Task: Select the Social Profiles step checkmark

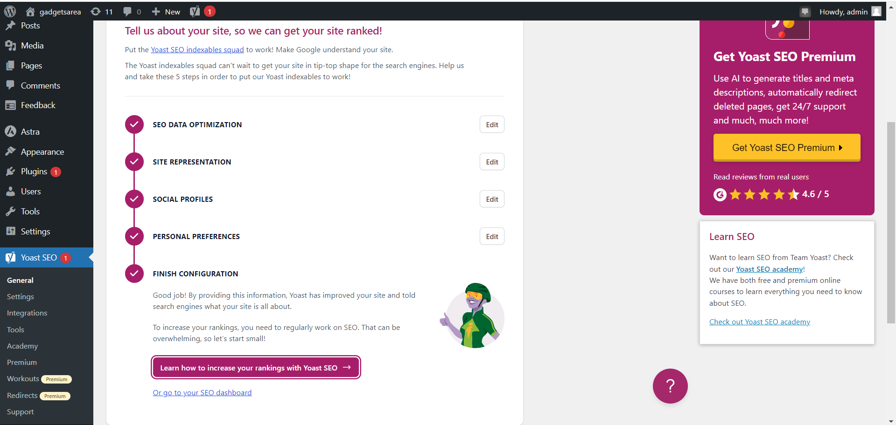Action: tap(134, 199)
